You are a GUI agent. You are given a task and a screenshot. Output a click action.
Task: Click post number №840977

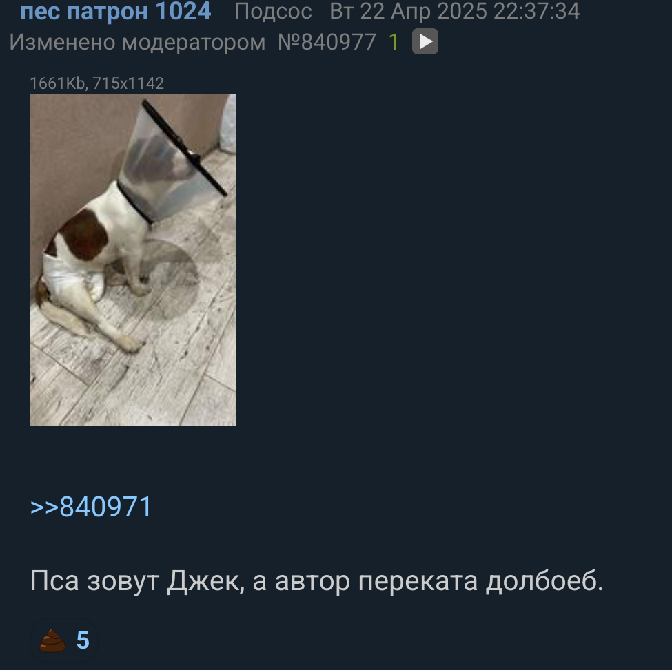(x=327, y=42)
